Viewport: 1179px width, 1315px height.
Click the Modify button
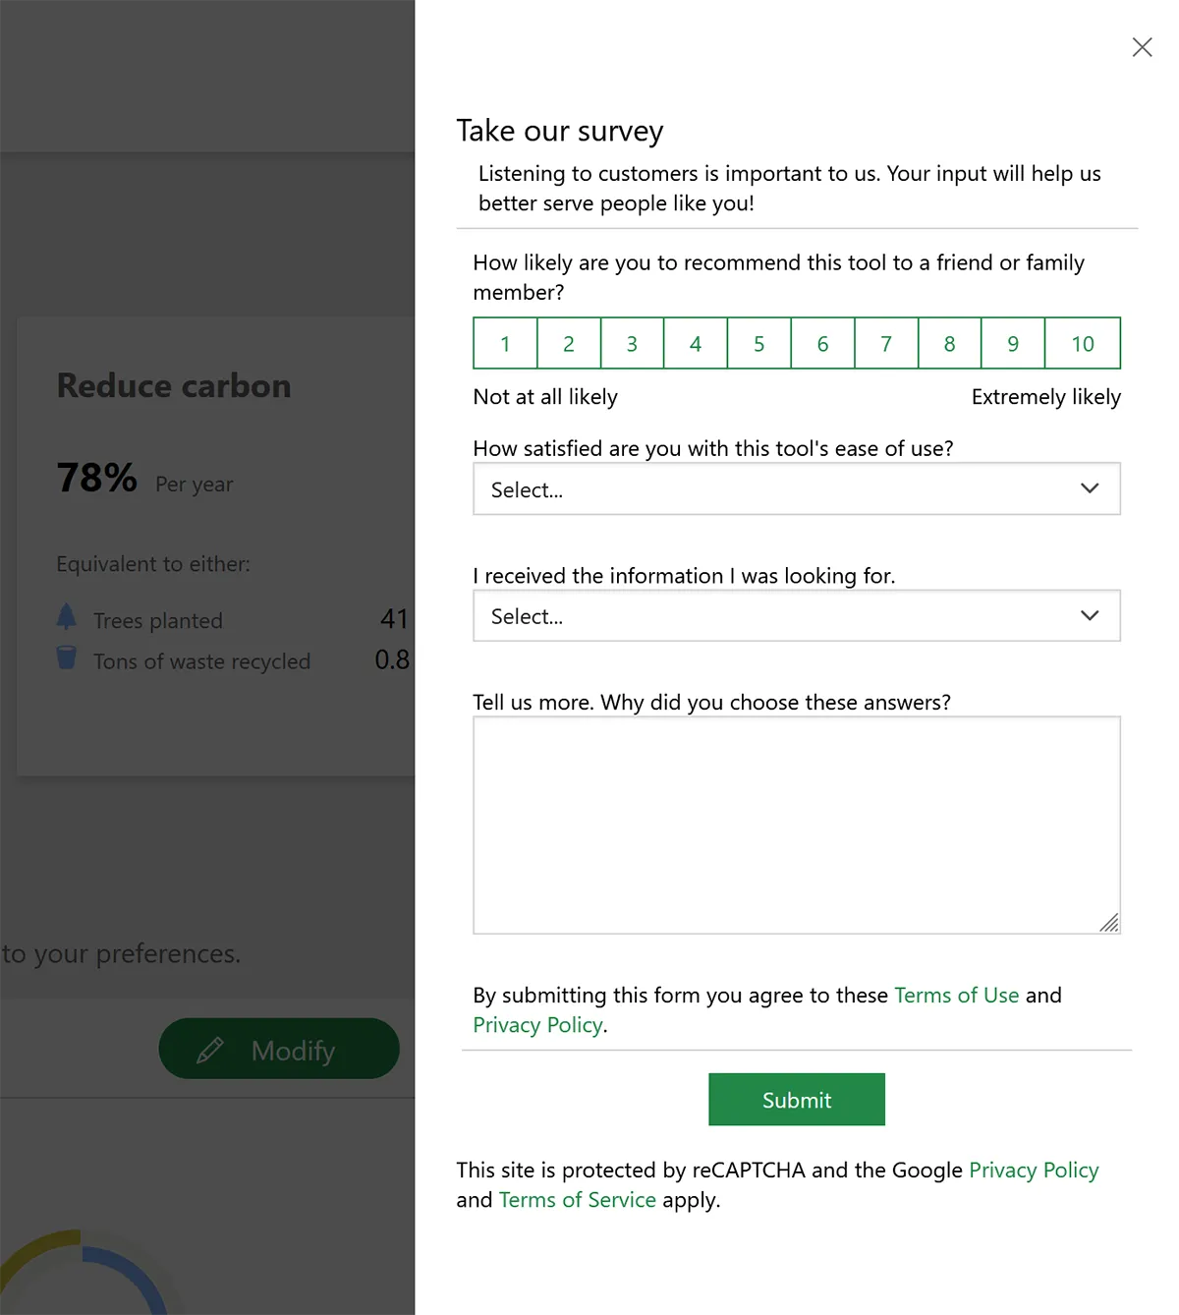click(x=279, y=1050)
